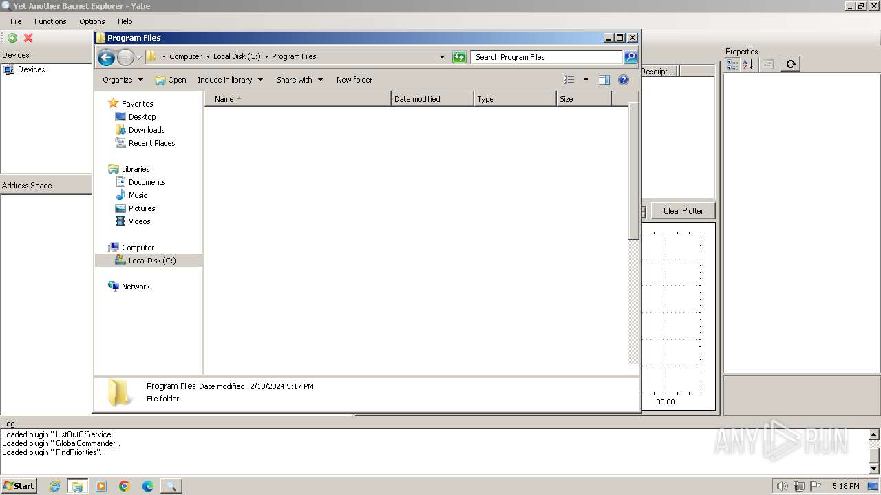Open the Include in library dropdown
The width and height of the screenshot is (881, 495).
pyautogui.click(x=230, y=80)
